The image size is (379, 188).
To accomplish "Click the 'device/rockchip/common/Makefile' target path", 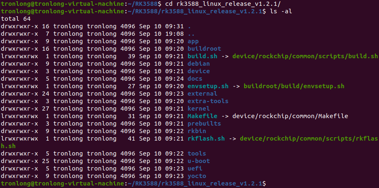I will click(x=290, y=116).
